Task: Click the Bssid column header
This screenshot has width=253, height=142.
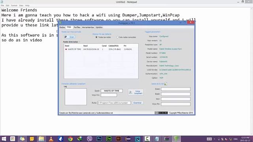Action: 85,46
